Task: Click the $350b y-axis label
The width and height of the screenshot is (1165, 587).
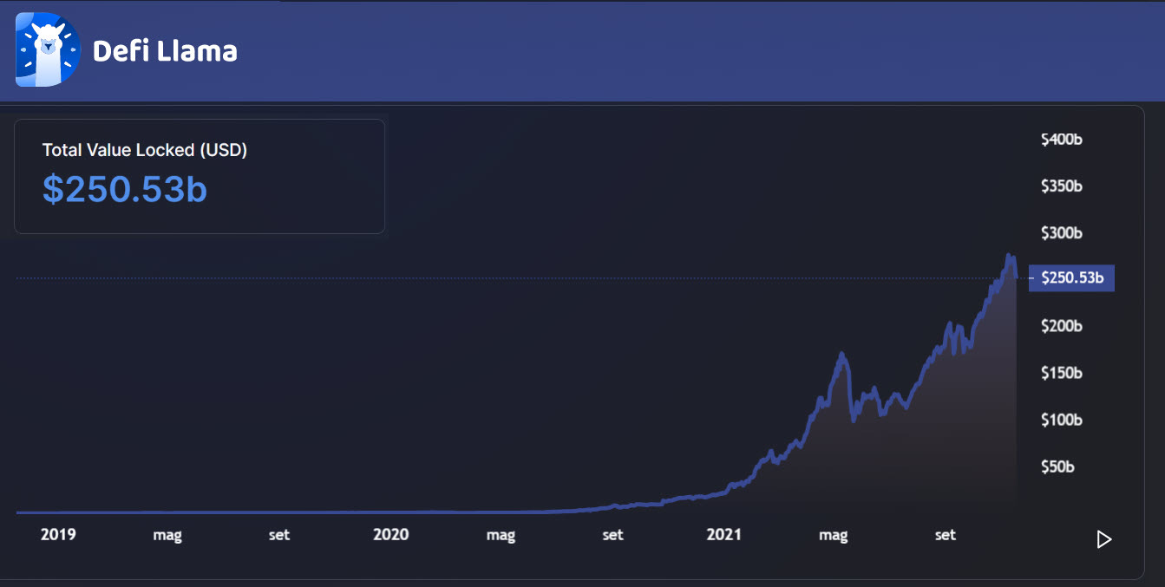Action: coord(1062,186)
